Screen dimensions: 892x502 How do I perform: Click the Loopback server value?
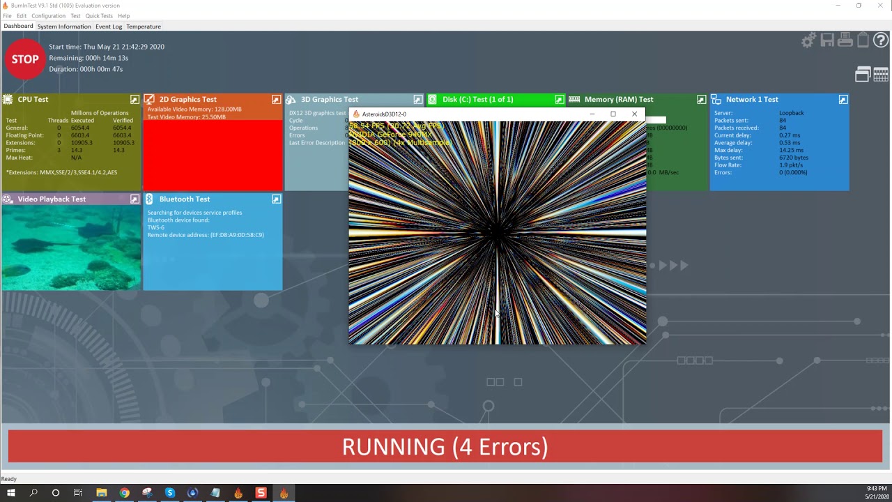[792, 113]
